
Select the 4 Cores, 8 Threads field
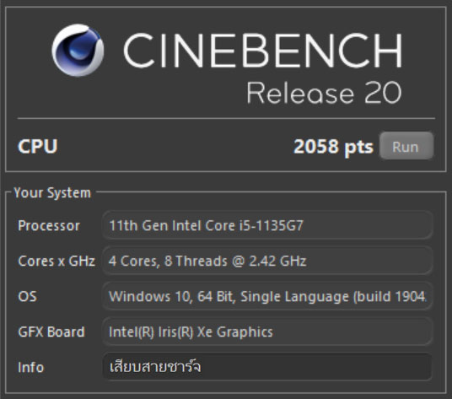(x=267, y=261)
